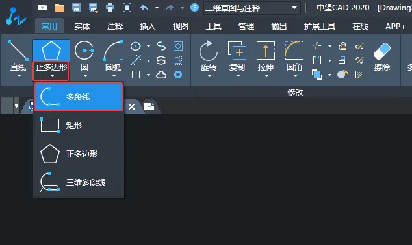Screen dimensions: 412x245
Task: Open help via the blue question mark
Action: click(x=194, y=8)
